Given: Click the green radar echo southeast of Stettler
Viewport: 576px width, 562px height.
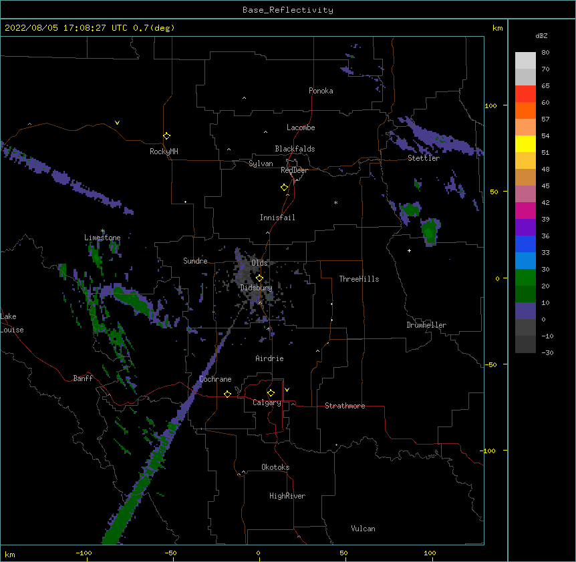Looking at the screenshot, I should coord(430,231).
